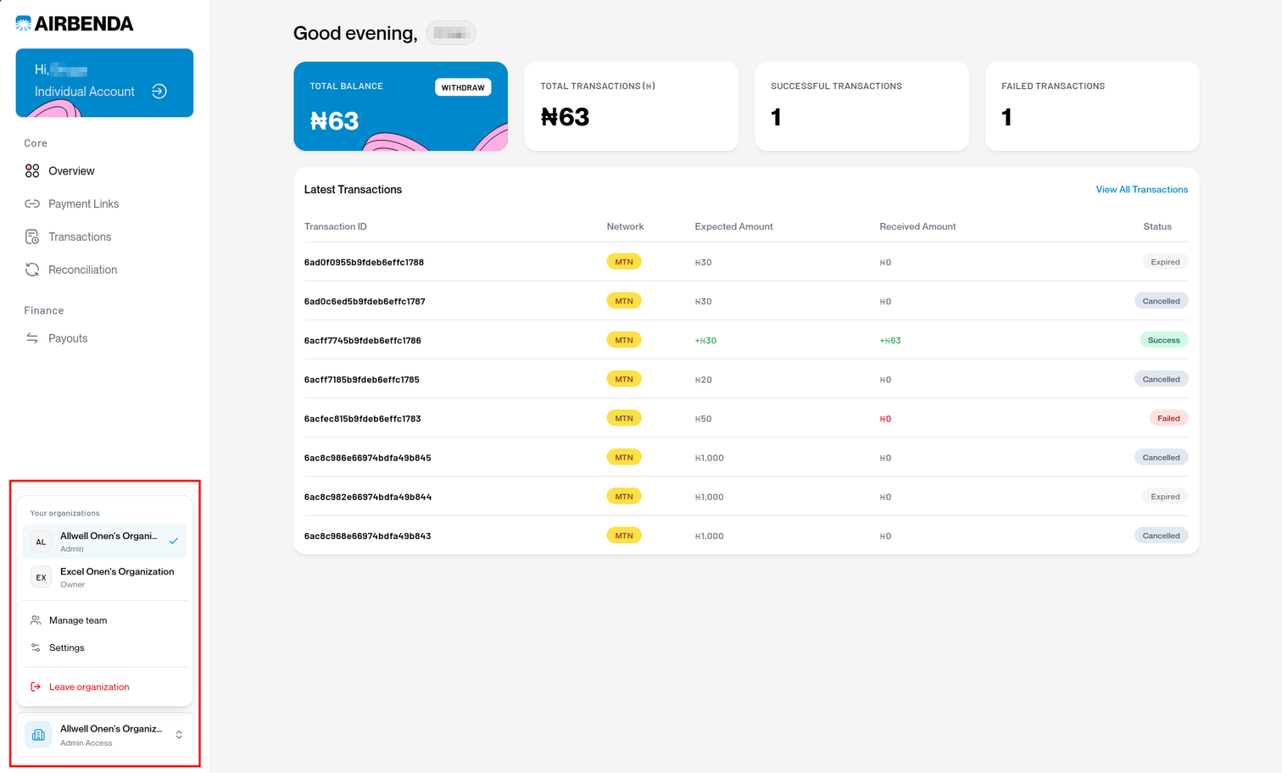Click the Manage team people icon
1282x773 pixels.
[x=36, y=620]
